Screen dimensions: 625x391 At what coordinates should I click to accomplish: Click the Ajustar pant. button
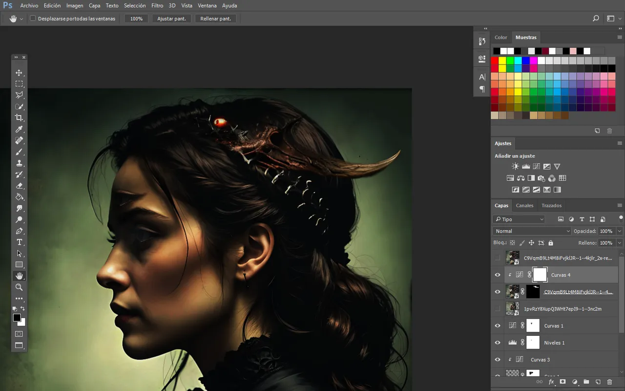click(x=171, y=19)
